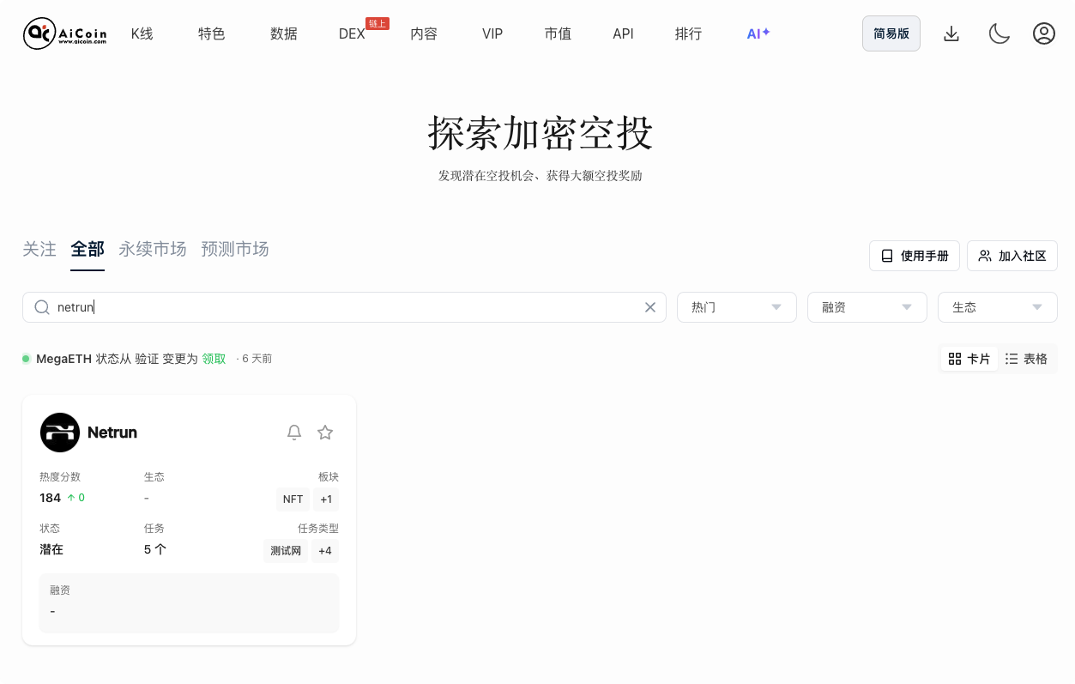The image size is (1075, 684).
Task: Click the +1 sector tag
Action: pos(326,499)
